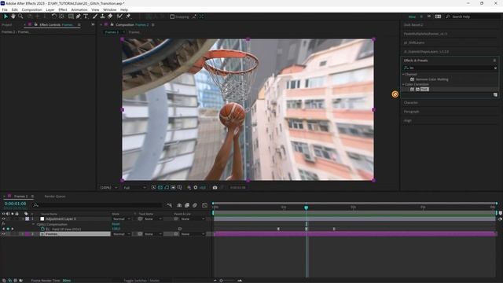The image size is (503, 283).
Task: Collapse the Channel effects category
Action: tap(403, 74)
